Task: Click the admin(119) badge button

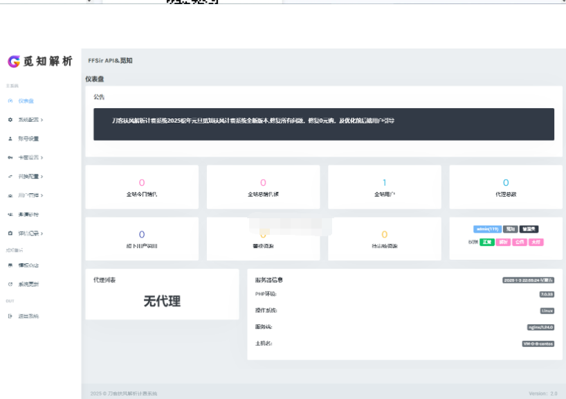Action: [x=487, y=229]
